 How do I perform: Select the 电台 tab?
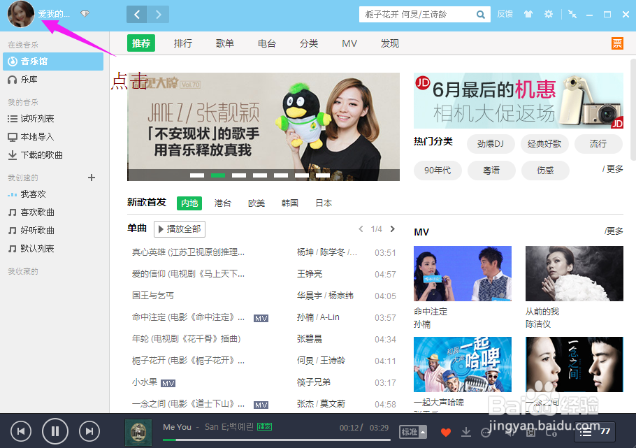coord(266,43)
